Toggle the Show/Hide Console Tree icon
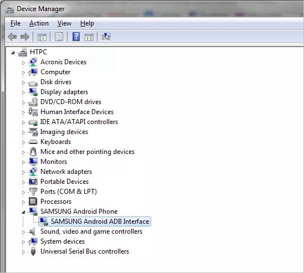The image size is (304, 273). [x=42, y=37]
